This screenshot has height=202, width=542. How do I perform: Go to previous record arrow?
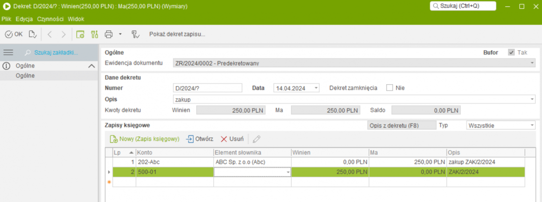pyautogui.click(x=50, y=34)
